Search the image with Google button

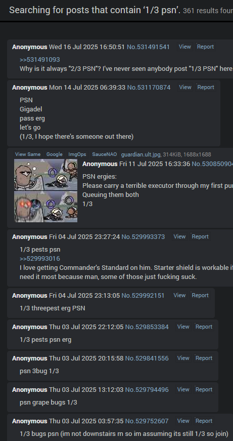pyautogui.click(x=55, y=154)
